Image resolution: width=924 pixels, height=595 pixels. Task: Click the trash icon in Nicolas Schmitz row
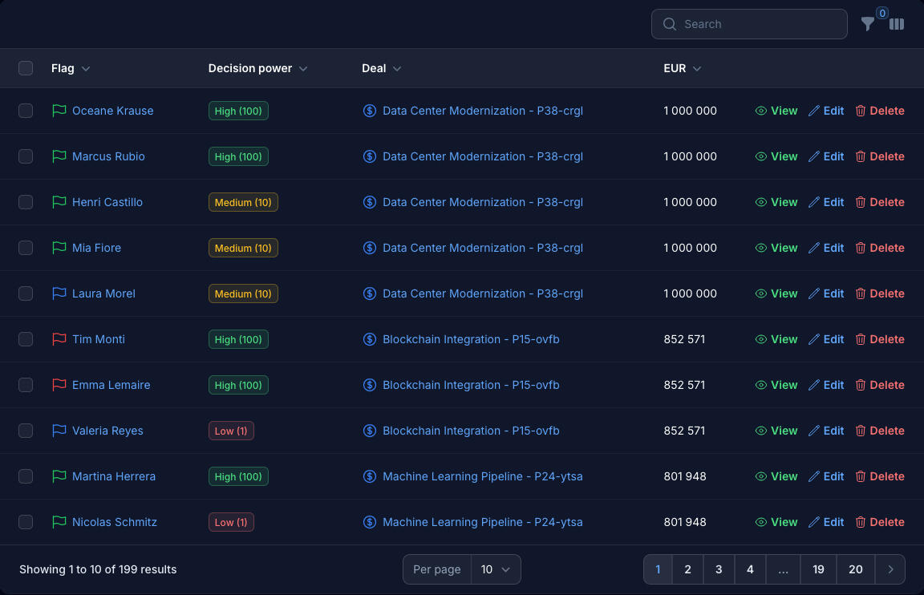point(861,522)
